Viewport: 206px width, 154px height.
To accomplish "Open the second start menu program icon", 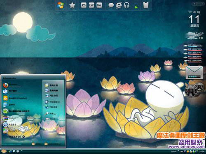I will (x=5, y=91).
